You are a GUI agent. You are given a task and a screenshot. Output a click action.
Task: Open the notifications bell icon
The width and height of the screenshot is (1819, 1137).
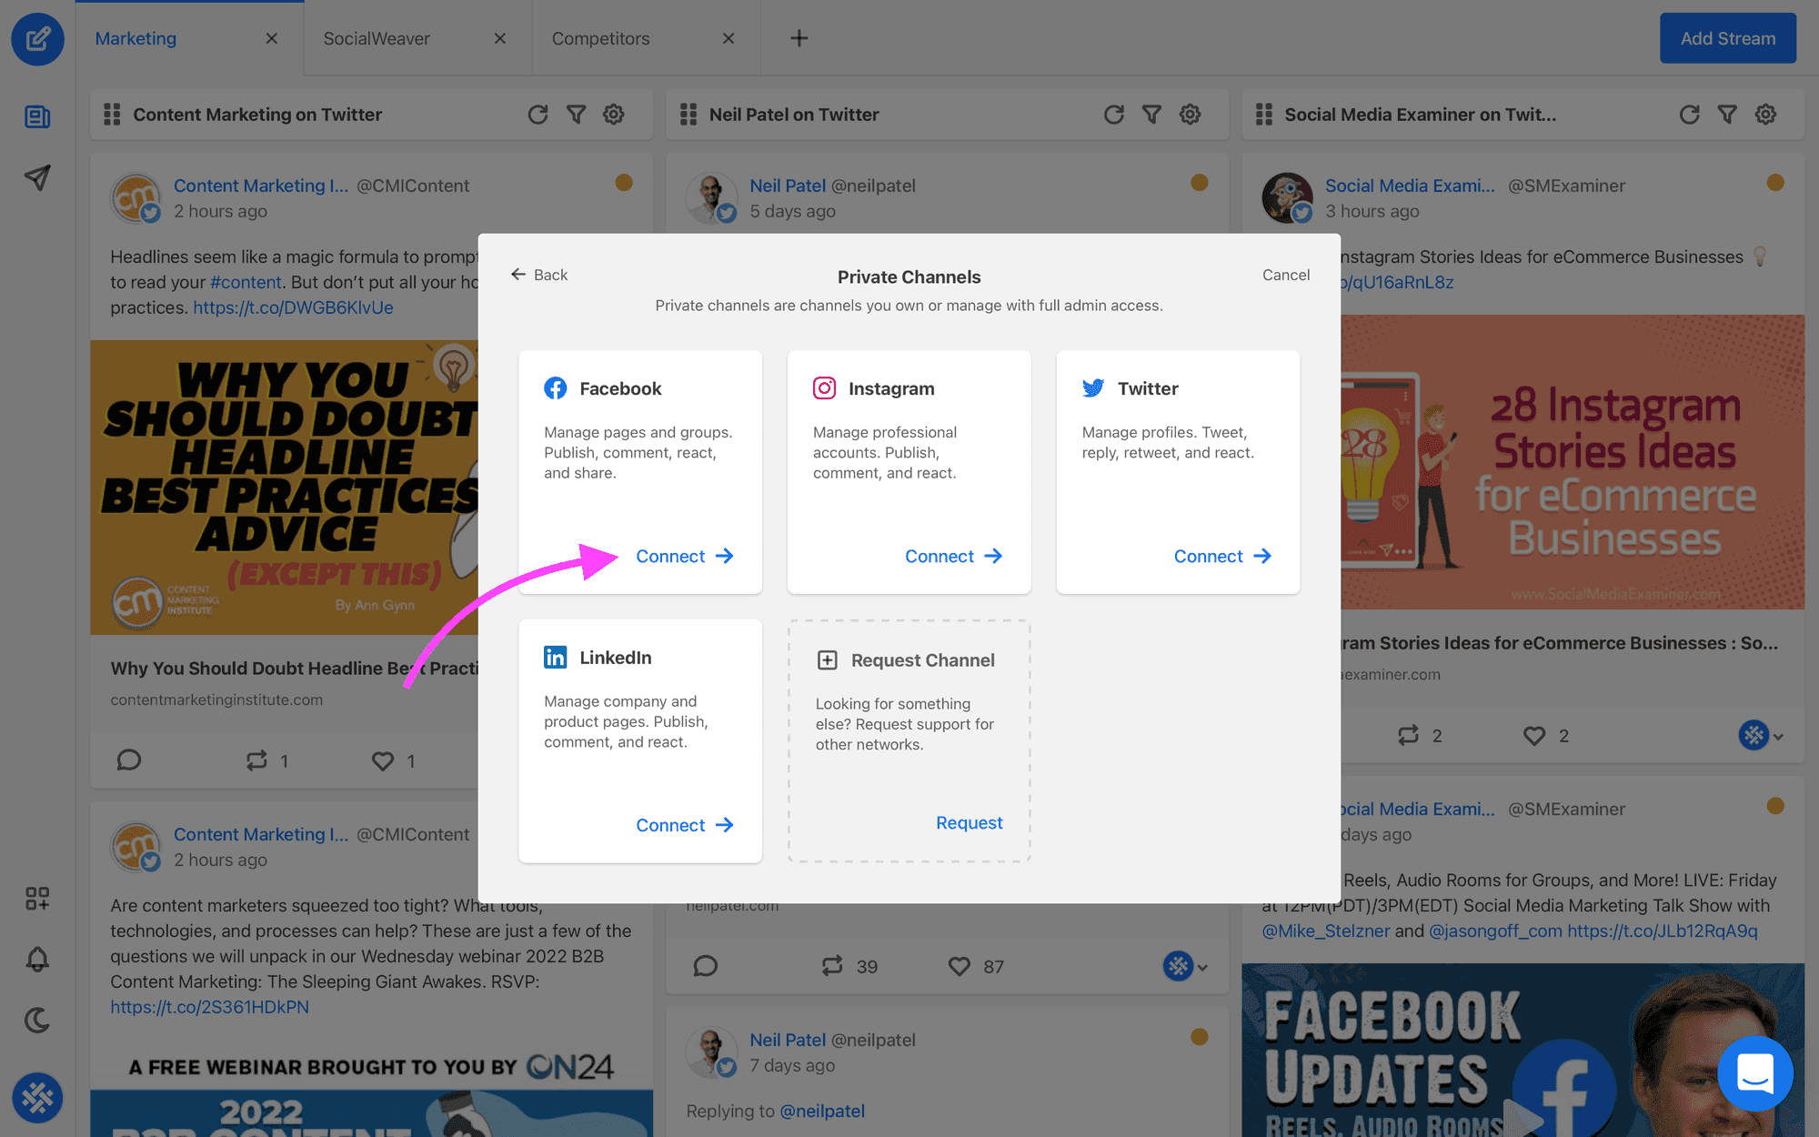[x=37, y=959]
